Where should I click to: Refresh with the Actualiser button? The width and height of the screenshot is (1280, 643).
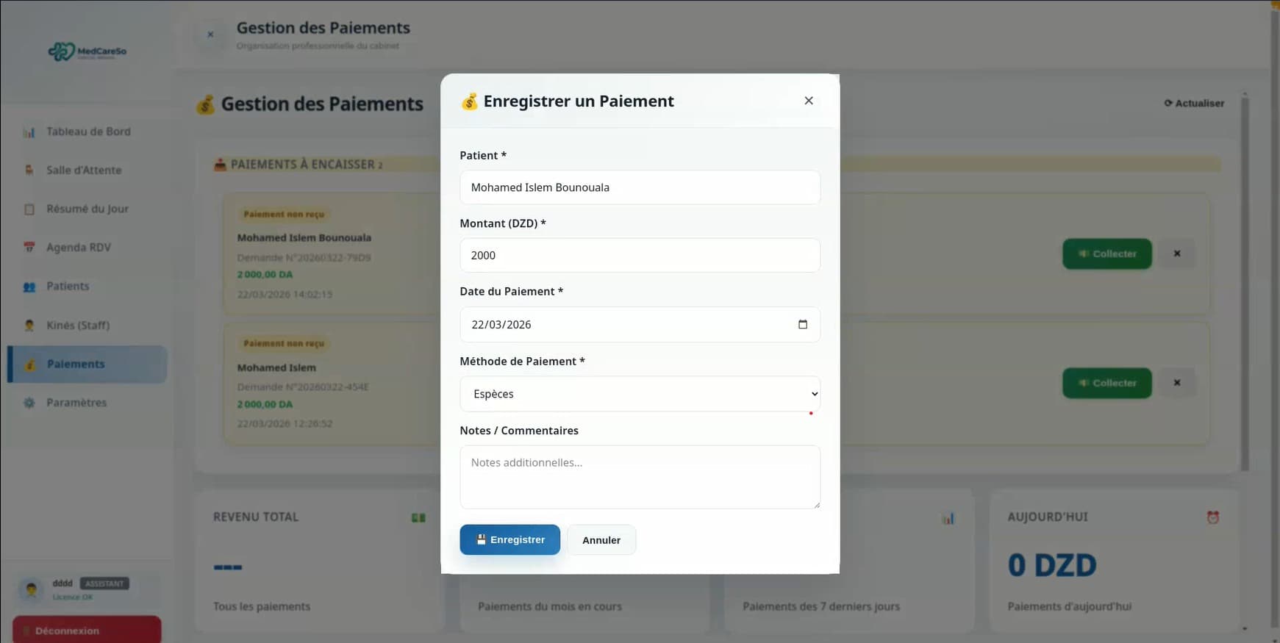tap(1194, 104)
